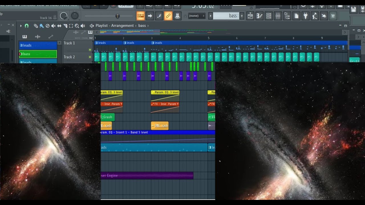Open bass breadcrumb arrow in Playlist title
Image resolution: width=365 pixels, height=205 pixels.
click(x=148, y=26)
